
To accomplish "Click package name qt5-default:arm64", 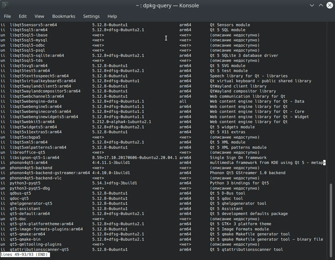I will pyautogui.click(x=30, y=214).
